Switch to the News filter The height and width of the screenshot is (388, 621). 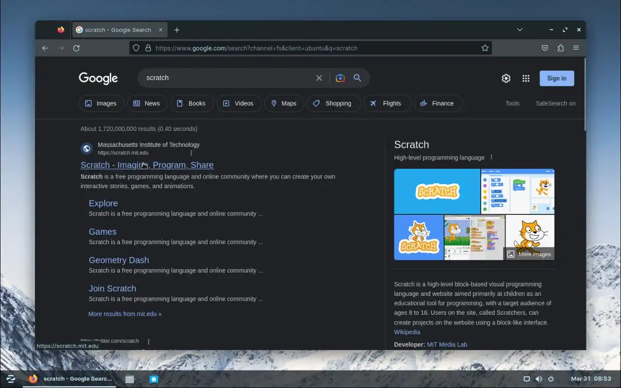click(147, 103)
